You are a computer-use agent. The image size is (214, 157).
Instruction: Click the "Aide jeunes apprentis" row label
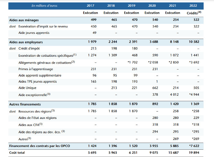tap(34, 33)
